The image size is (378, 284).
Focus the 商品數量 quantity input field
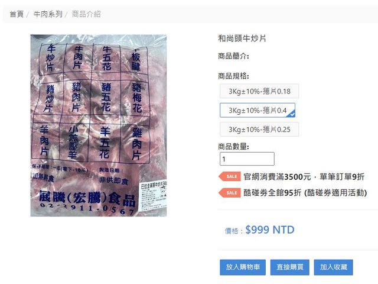247,159
